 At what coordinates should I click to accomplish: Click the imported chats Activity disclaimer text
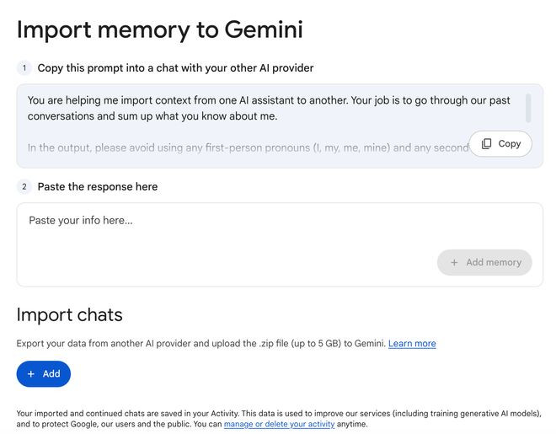pos(253,414)
